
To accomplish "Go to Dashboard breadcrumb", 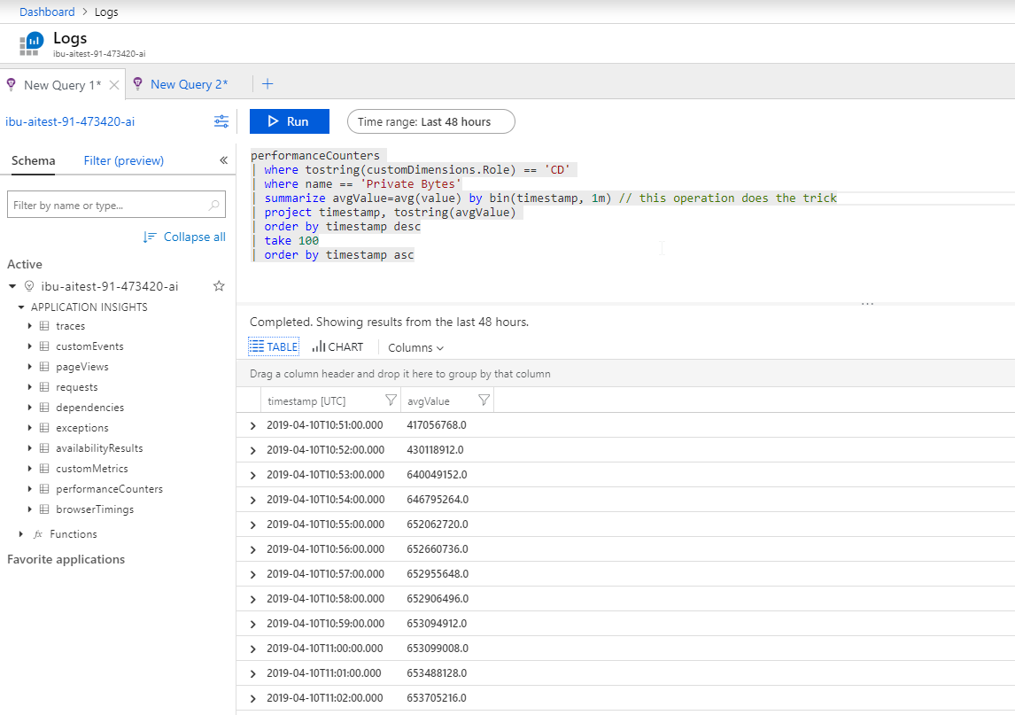I will tap(47, 12).
